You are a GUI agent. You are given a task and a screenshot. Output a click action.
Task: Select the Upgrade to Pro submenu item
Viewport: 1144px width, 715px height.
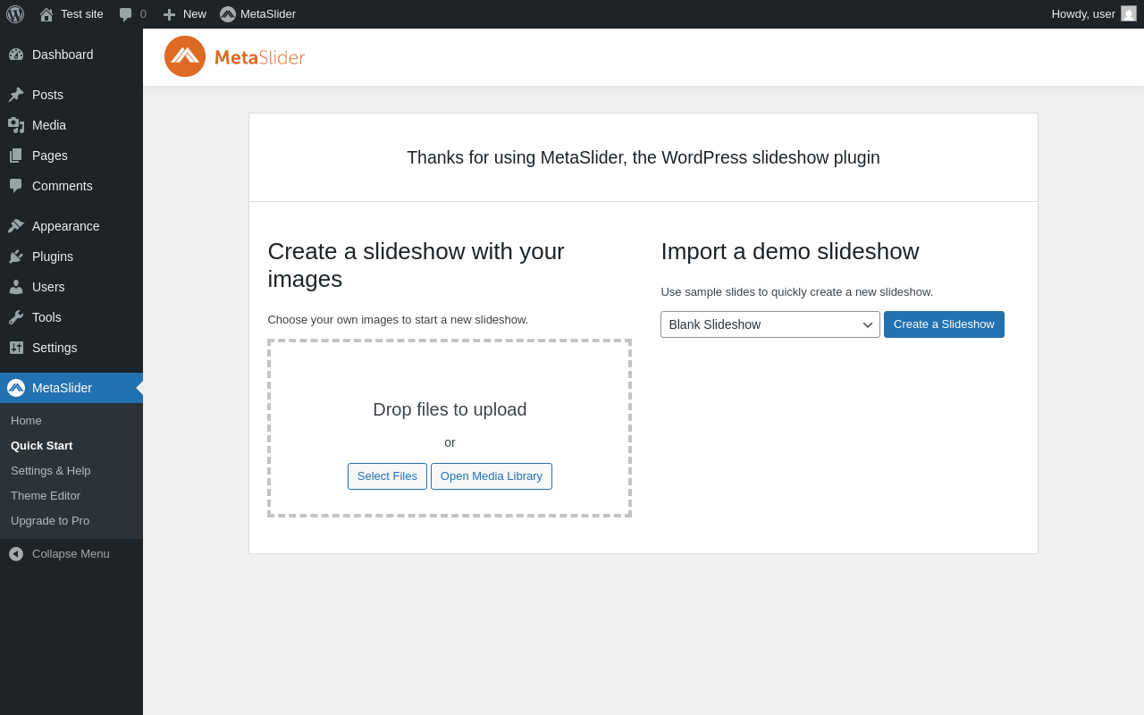click(x=50, y=521)
